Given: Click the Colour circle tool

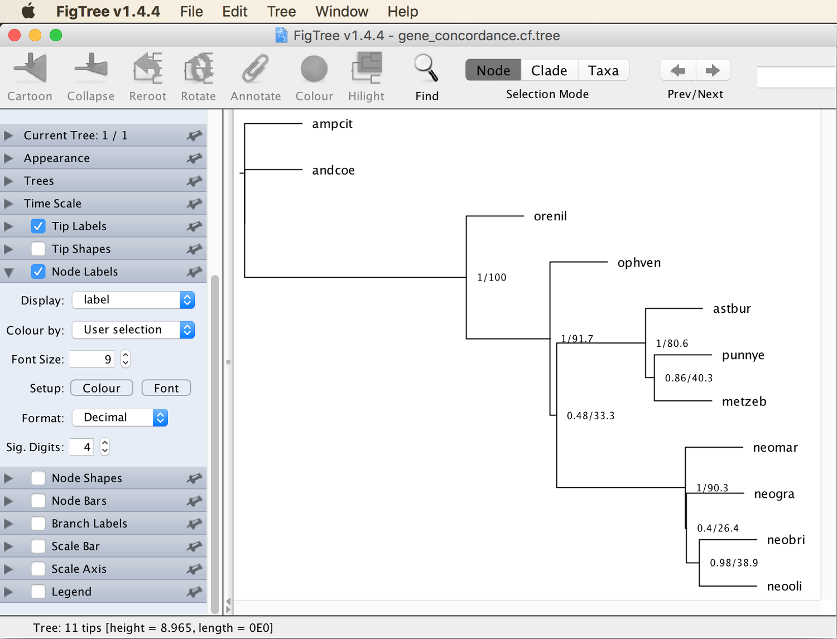Looking at the screenshot, I should tap(314, 69).
